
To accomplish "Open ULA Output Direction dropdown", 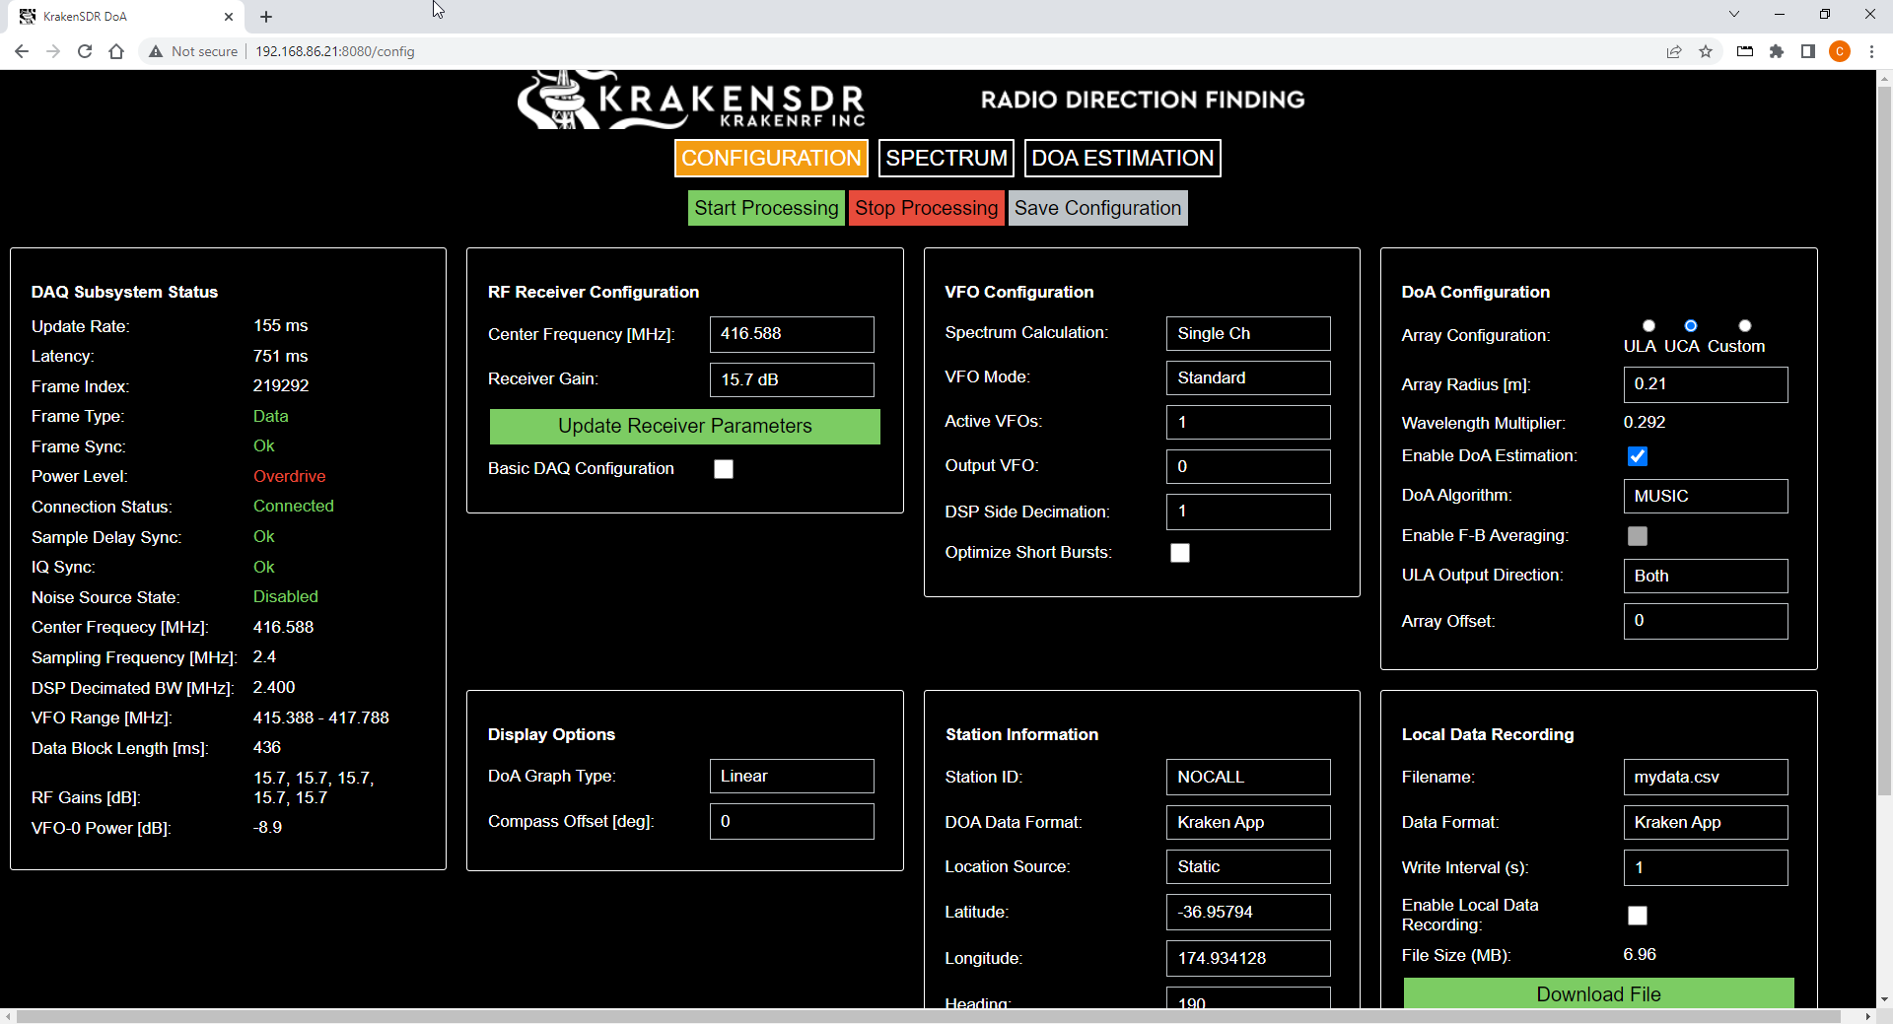I will [1706, 576].
